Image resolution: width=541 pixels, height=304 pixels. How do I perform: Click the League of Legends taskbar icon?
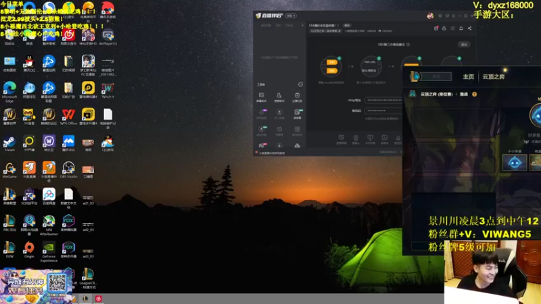[85, 299]
